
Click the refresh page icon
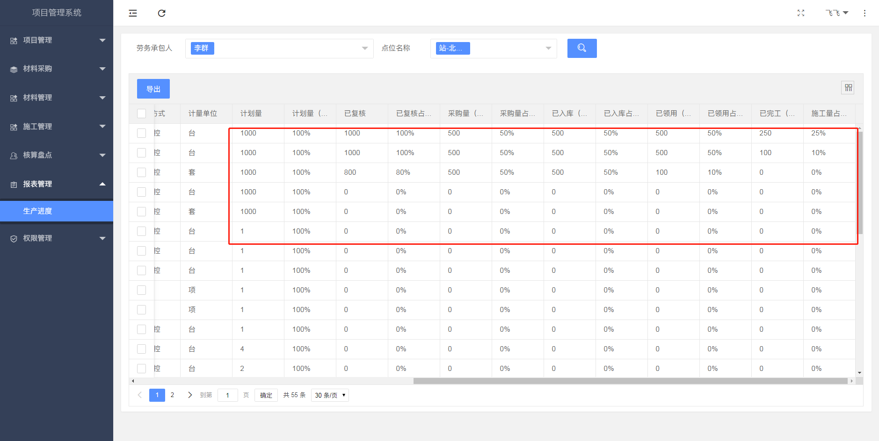162,13
